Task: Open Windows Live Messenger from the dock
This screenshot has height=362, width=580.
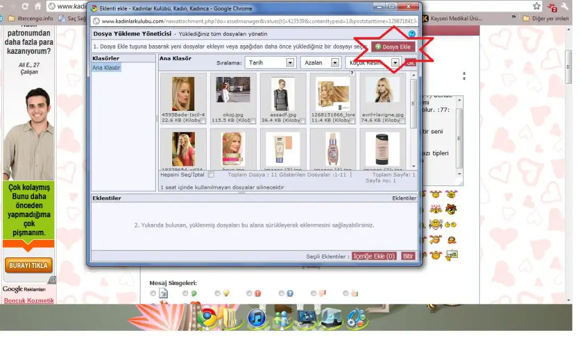Action: [282, 318]
